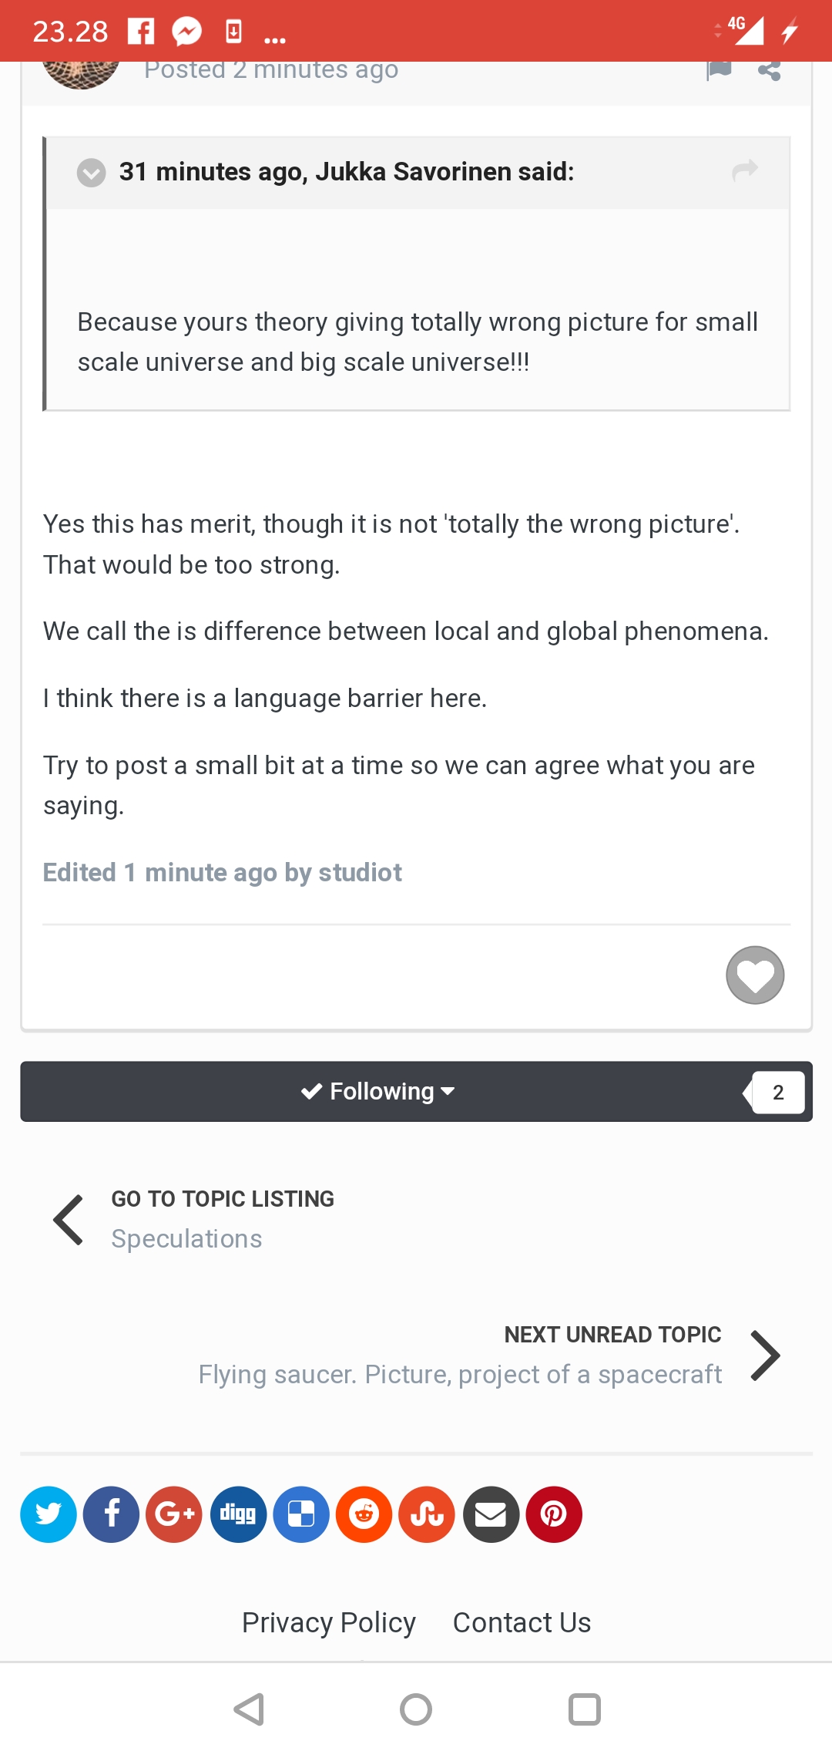Screen dimensions: 832x1758
Task: Share on Delicious icon
Action: click(301, 1514)
